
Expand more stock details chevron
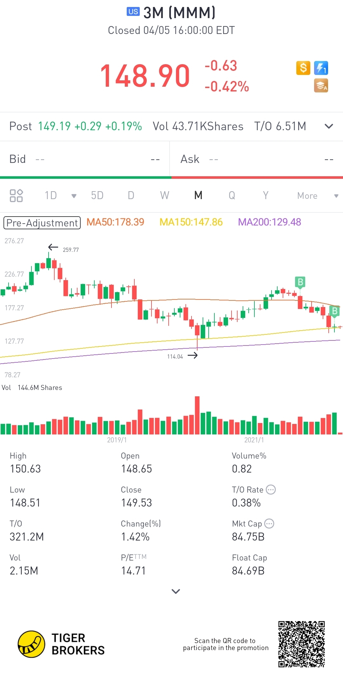[x=176, y=591]
